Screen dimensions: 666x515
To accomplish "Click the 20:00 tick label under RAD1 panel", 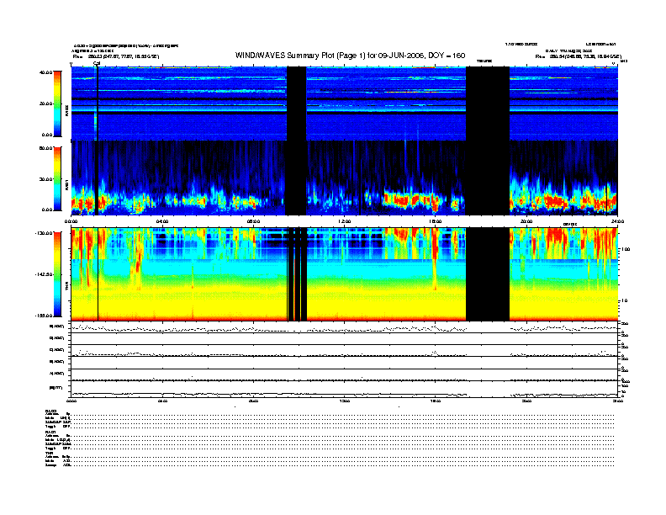I will tap(526, 221).
